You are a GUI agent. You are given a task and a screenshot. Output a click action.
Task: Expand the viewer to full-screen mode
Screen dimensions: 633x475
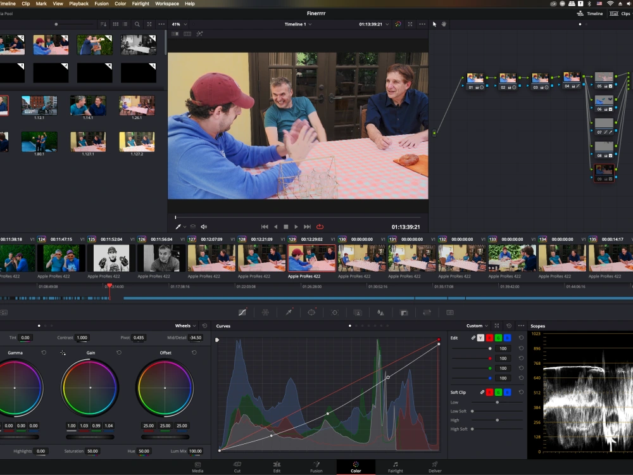pyautogui.click(x=410, y=24)
